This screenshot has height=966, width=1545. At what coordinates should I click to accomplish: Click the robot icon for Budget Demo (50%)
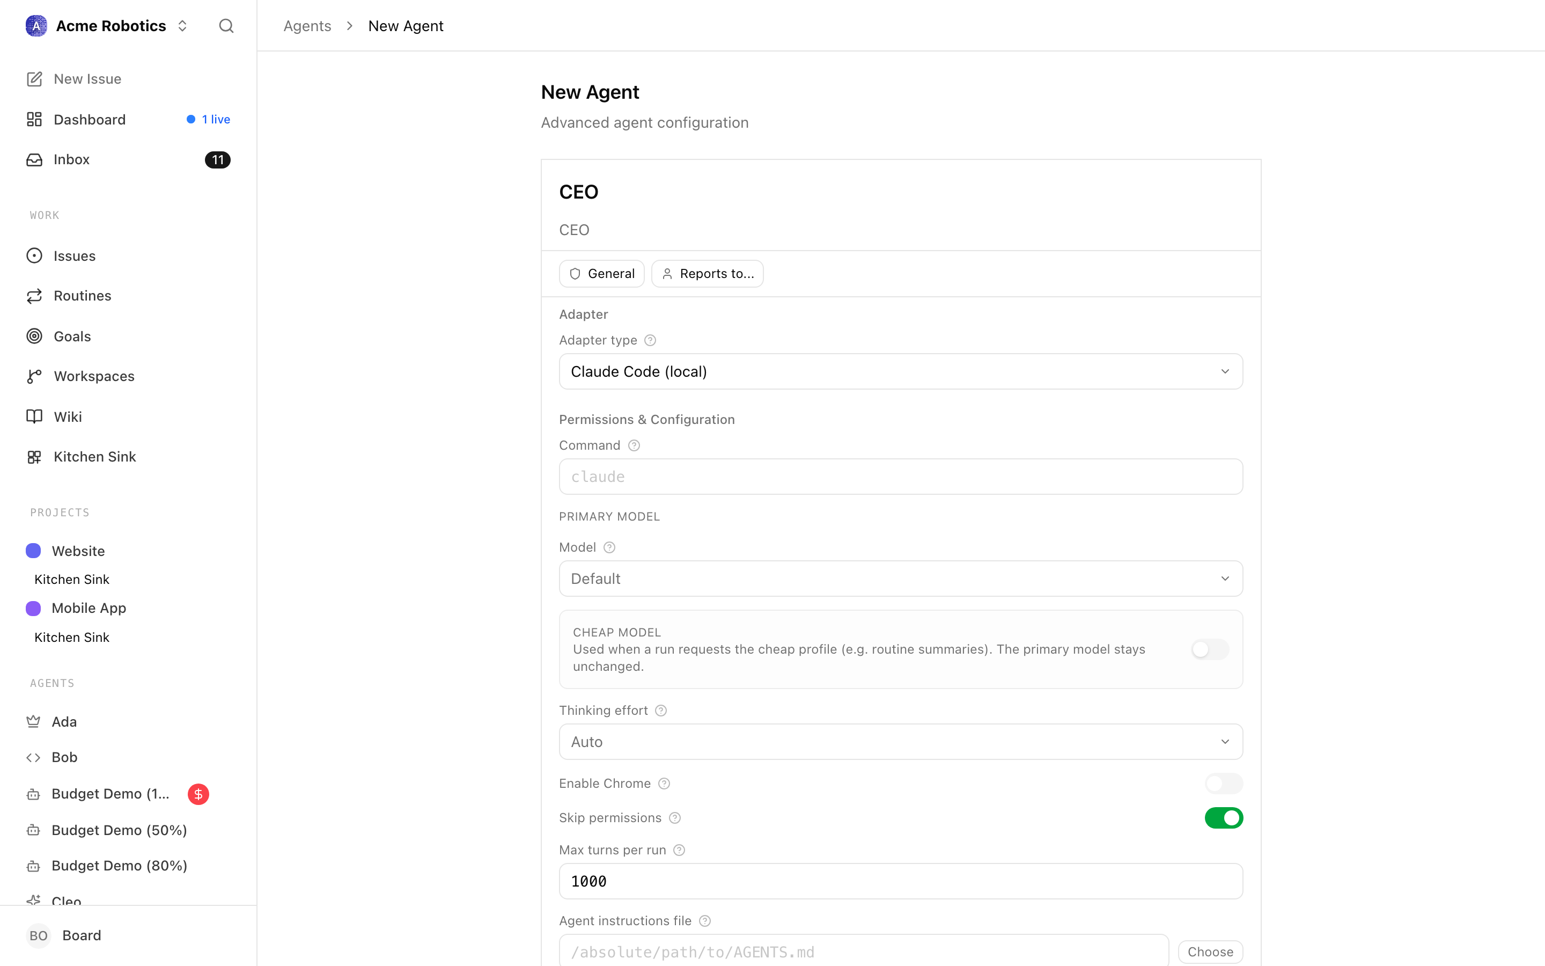[33, 830]
